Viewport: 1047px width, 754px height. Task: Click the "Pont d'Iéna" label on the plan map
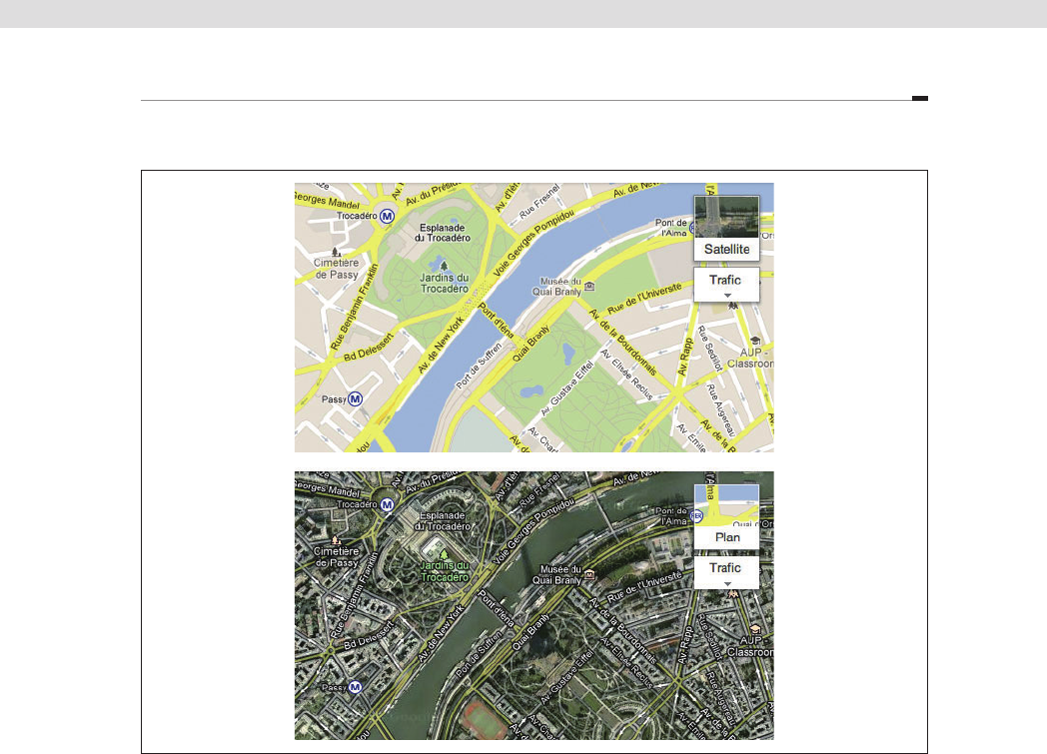click(x=497, y=321)
